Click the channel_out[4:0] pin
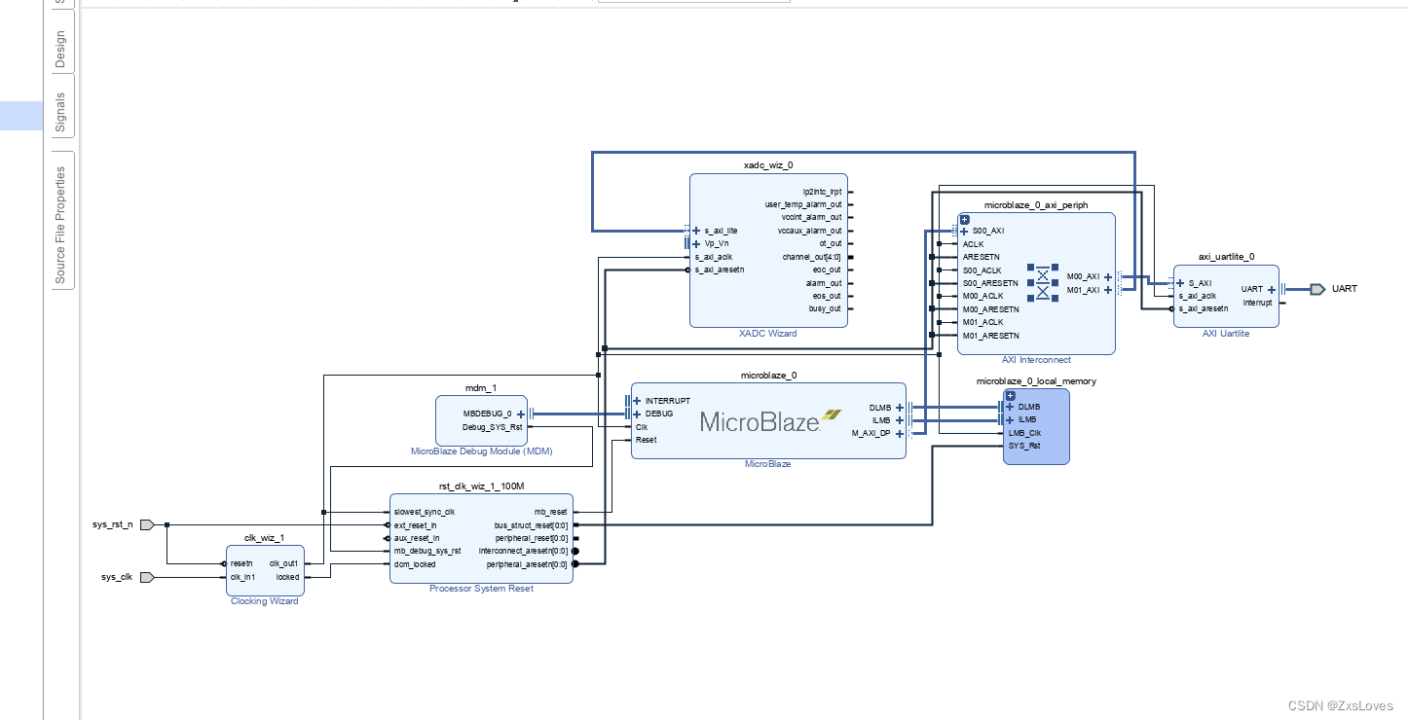 pos(811,257)
